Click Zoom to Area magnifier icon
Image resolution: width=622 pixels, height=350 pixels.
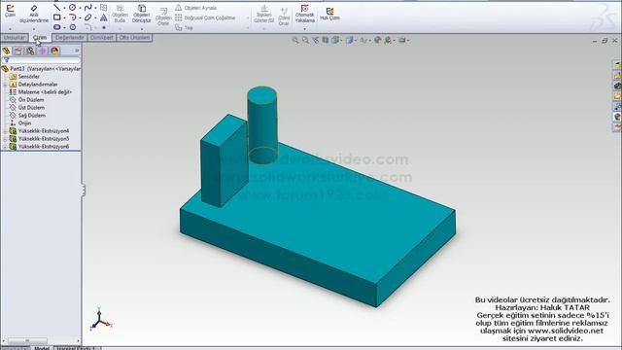[x=305, y=40]
